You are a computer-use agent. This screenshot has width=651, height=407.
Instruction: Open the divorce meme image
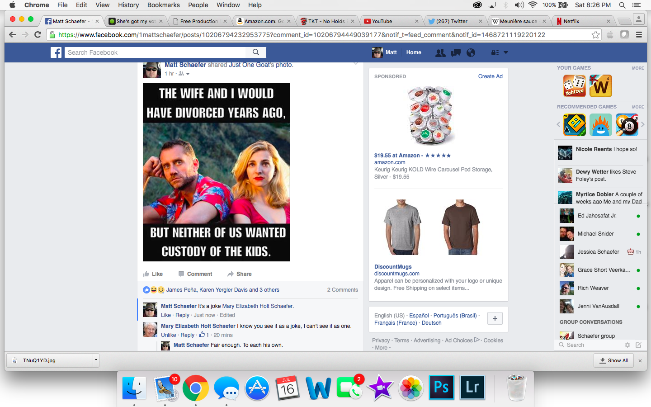pos(216,172)
